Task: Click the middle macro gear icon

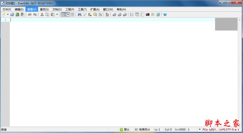Action: (119, 15)
